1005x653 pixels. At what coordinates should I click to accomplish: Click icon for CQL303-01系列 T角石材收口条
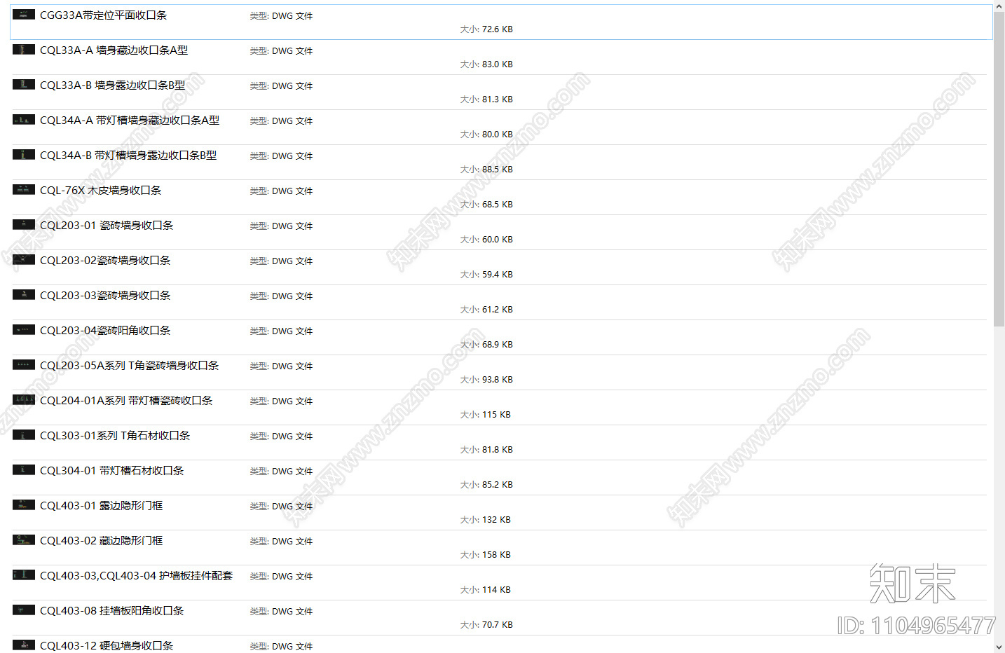(x=24, y=435)
